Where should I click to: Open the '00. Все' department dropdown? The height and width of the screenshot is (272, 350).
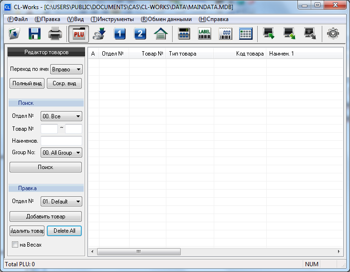[x=61, y=116]
